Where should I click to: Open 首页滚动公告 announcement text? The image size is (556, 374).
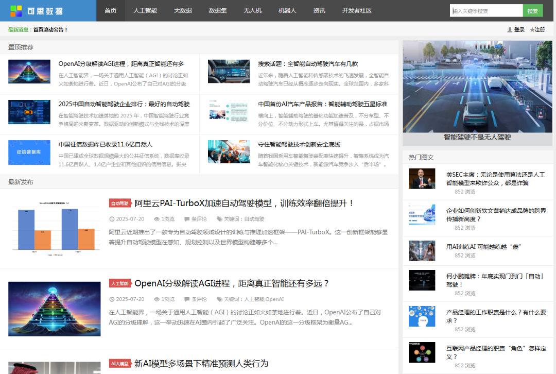[50, 30]
